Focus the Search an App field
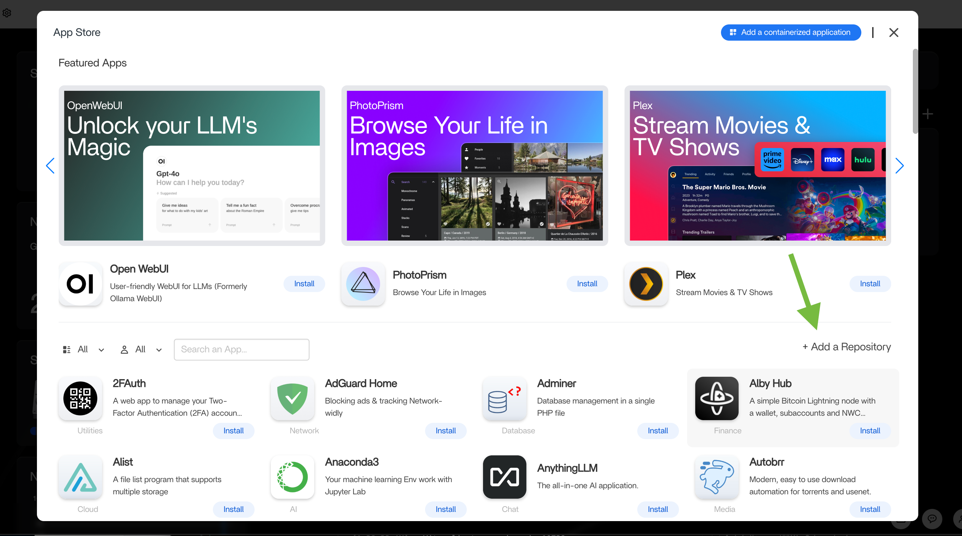The height and width of the screenshot is (536, 962). click(x=242, y=349)
